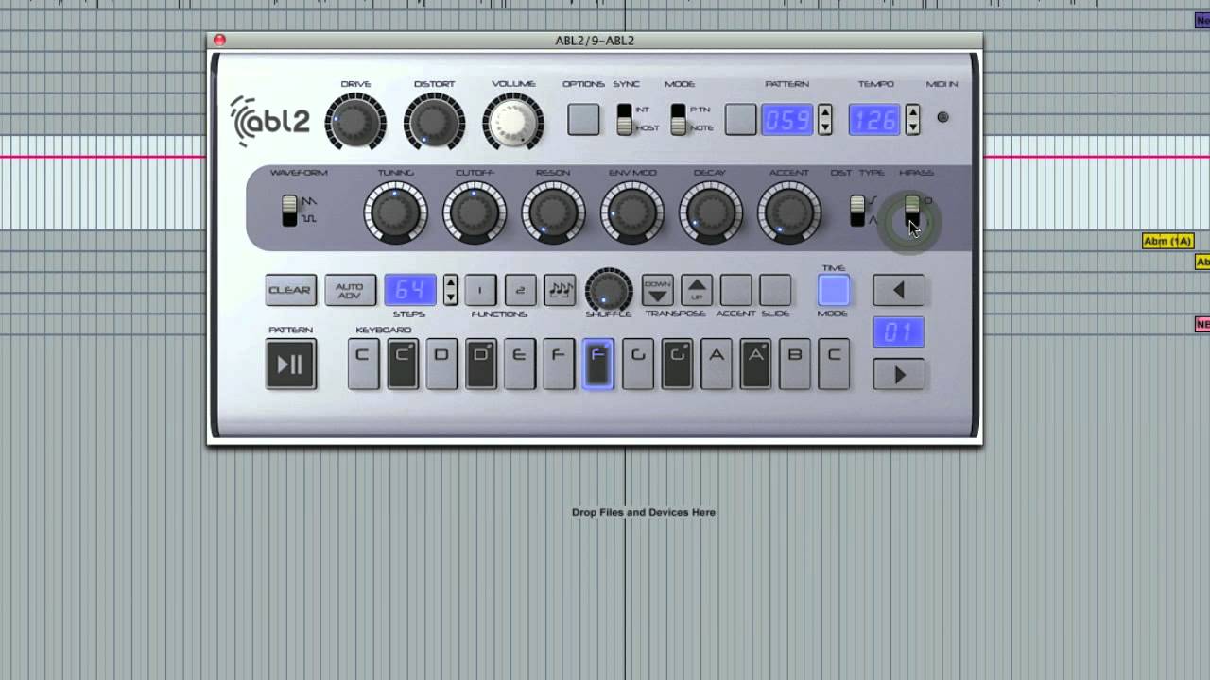This screenshot has height=680, width=1210.
Task: Click the Tempo display showing 126
Action: (x=874, y=119)
